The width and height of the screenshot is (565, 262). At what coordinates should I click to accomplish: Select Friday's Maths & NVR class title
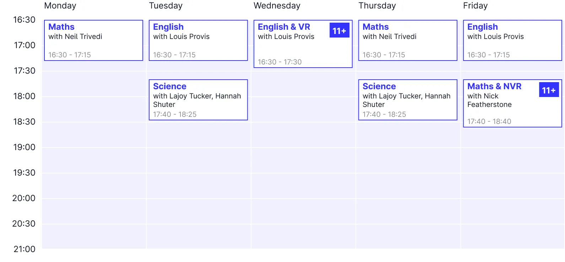coord(494,86)
